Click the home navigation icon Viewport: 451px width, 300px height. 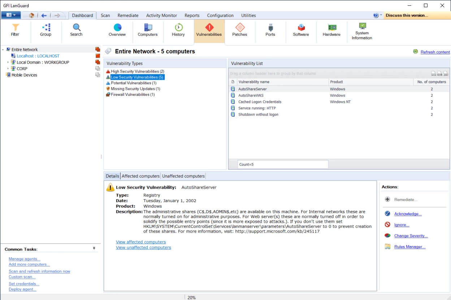point(31,16)
